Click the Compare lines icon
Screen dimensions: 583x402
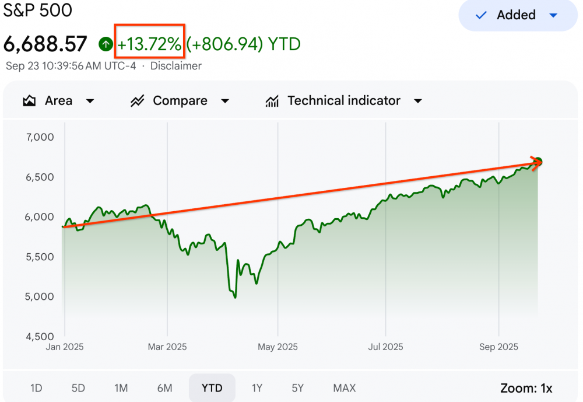pos(138,101)
